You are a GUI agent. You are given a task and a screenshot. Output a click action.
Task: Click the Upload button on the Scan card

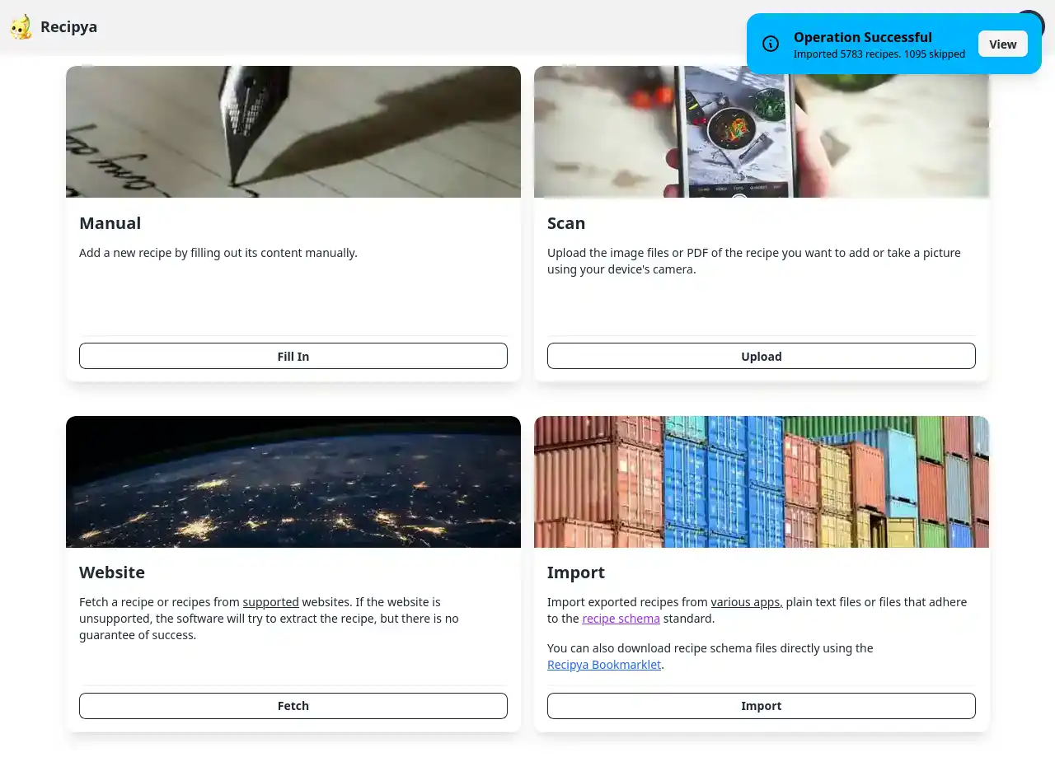[x=762, y=356]
